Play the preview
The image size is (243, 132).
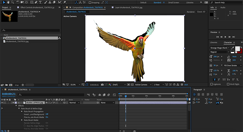point(226,37)
